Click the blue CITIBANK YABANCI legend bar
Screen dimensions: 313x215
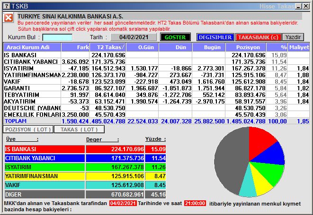pos(45,158)
